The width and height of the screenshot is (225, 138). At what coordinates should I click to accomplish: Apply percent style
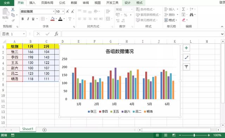tap(126, 15)
